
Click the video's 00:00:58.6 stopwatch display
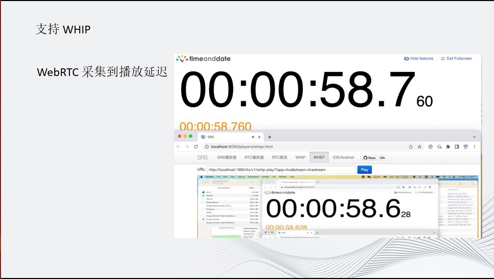click(x=338, y=209)
